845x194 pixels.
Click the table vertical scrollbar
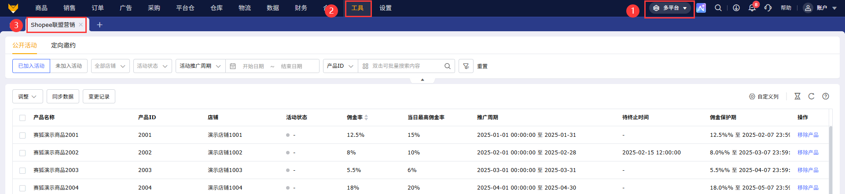(830, 159)
